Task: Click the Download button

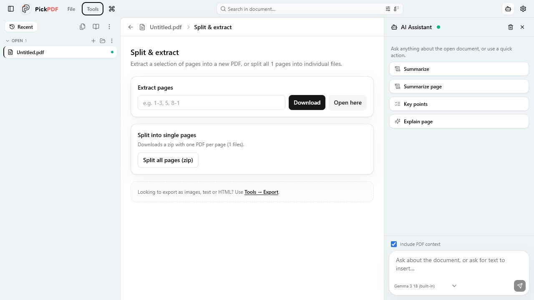Action: click(x=307, y=102)
